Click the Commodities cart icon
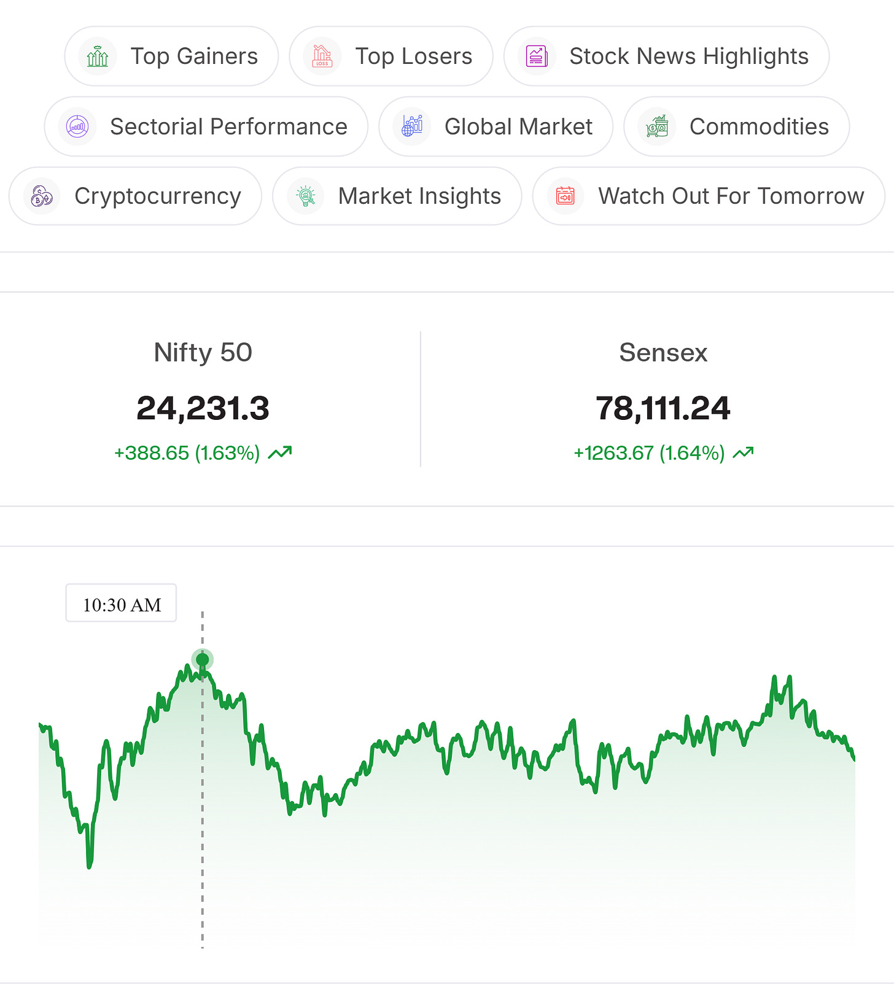This screenshot has width=894, height=984. point(657,126)
